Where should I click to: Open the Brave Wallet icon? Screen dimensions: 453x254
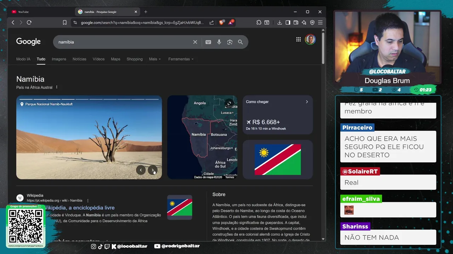tap(296, 23)
